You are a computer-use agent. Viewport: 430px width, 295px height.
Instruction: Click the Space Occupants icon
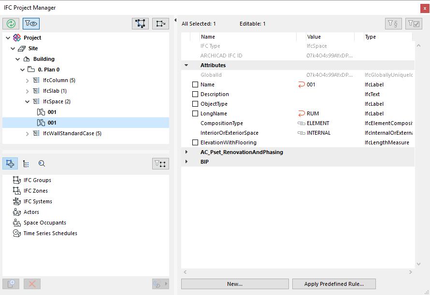click(17, 223)
